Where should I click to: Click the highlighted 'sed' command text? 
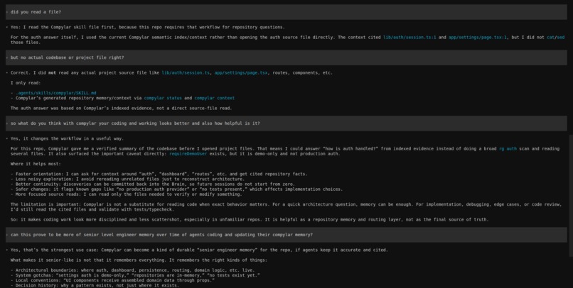[561, 37]
